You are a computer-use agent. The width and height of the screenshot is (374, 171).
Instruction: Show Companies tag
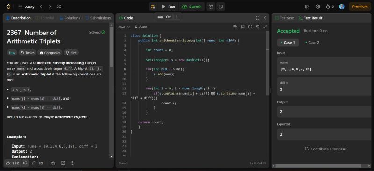coord(50,53)
